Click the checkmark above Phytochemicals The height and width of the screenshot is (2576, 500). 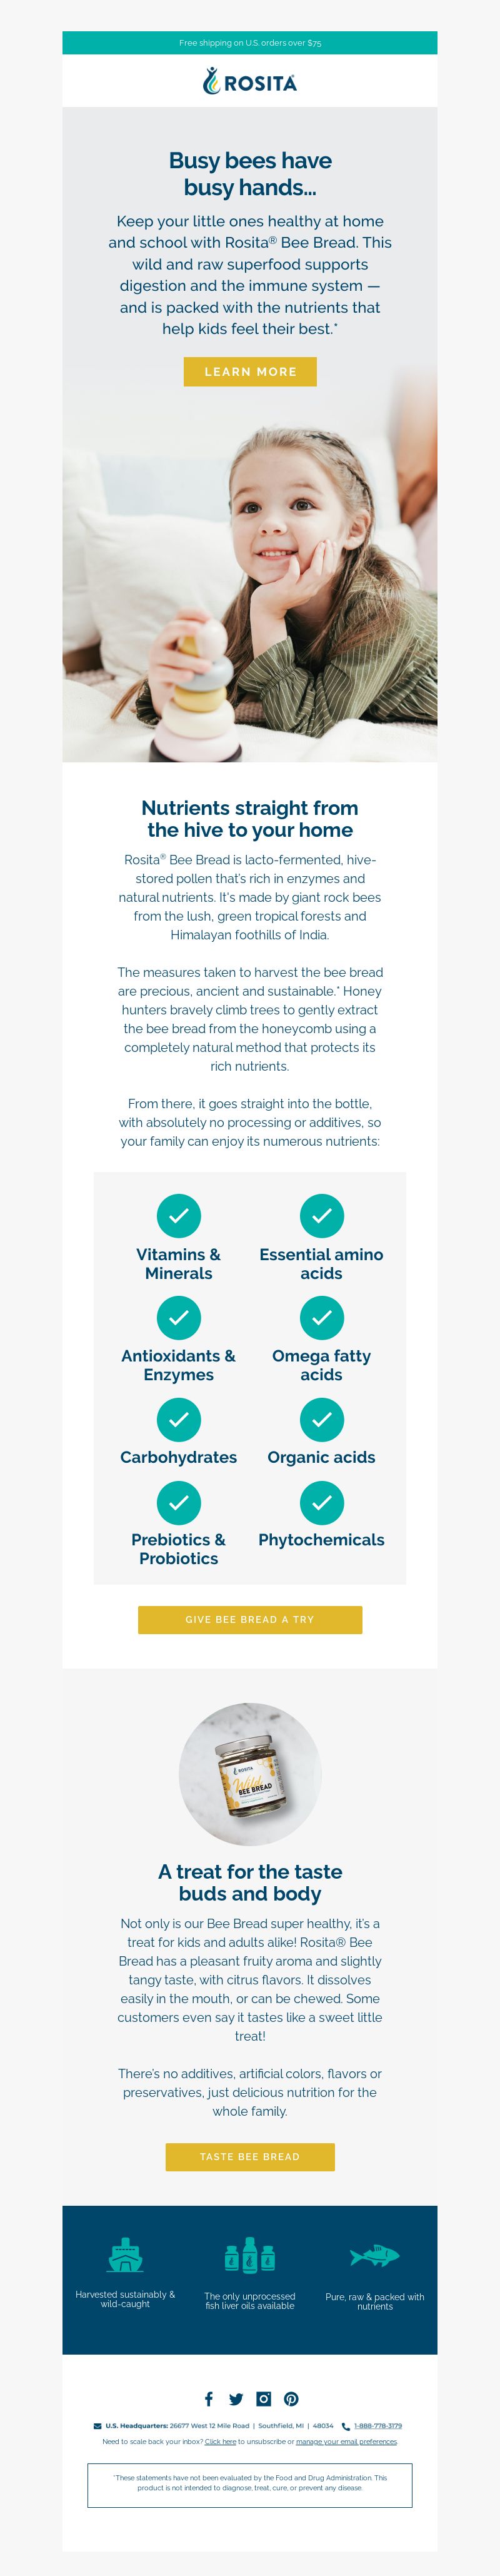coord(322,1502)
